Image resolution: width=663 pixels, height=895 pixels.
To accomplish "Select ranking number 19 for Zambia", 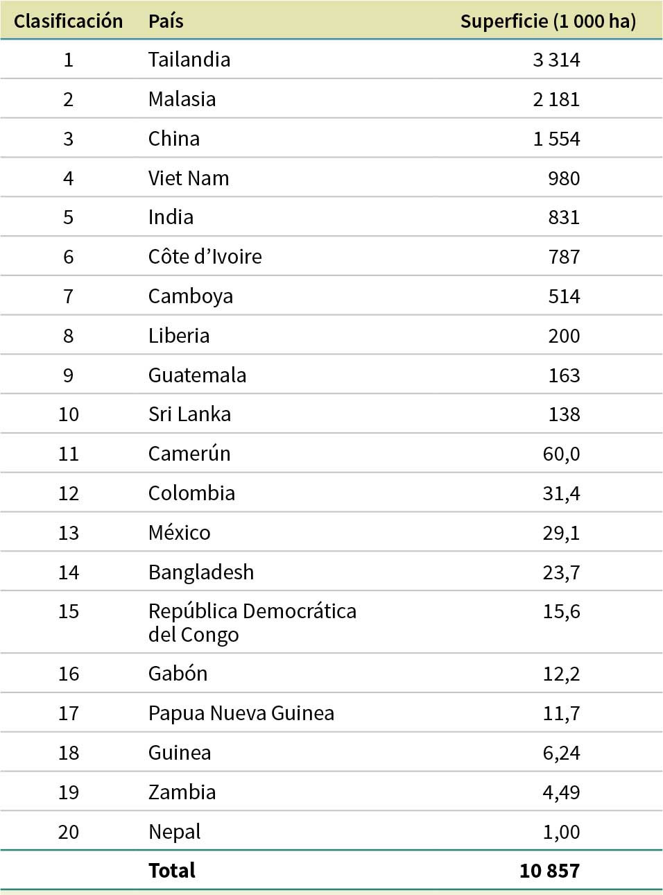I will click(x=69, y=792).
